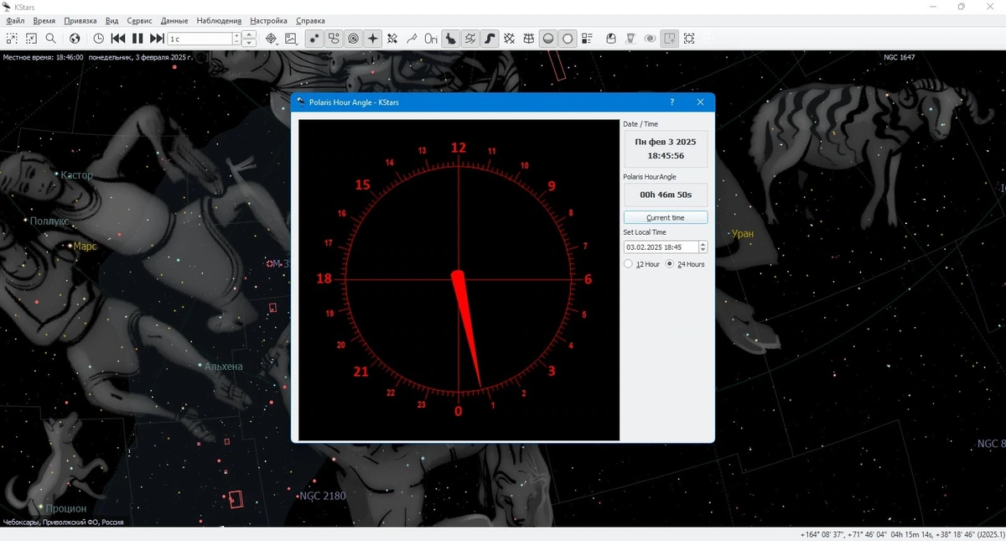This screenshot has width=1006, height=541.
Task: Click the Марс label on sky map
Action: [85, 247]
